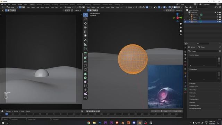222x125 pixels.
Task: Select the Knife tool
Action: click(85, 70)
